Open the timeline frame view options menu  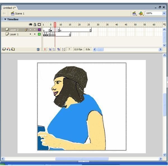[x=164, y=25]
